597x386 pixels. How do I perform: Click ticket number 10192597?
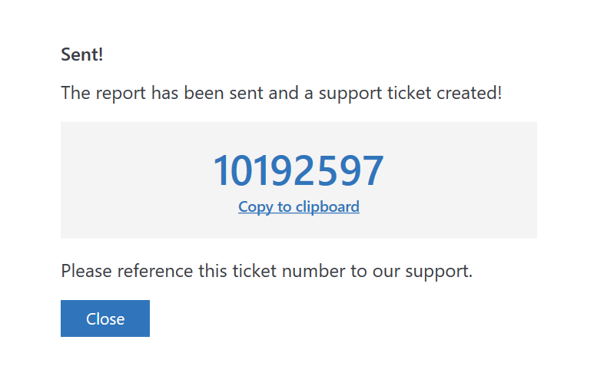click(x=298, y=170)
